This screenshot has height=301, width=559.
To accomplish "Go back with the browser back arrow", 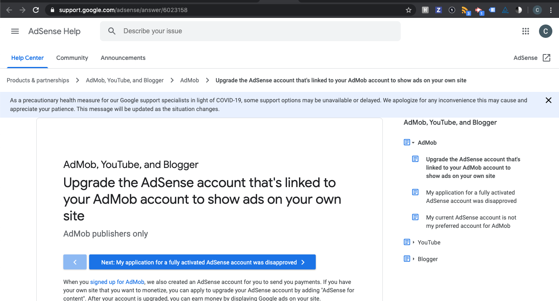I will [x=9, y=10].
